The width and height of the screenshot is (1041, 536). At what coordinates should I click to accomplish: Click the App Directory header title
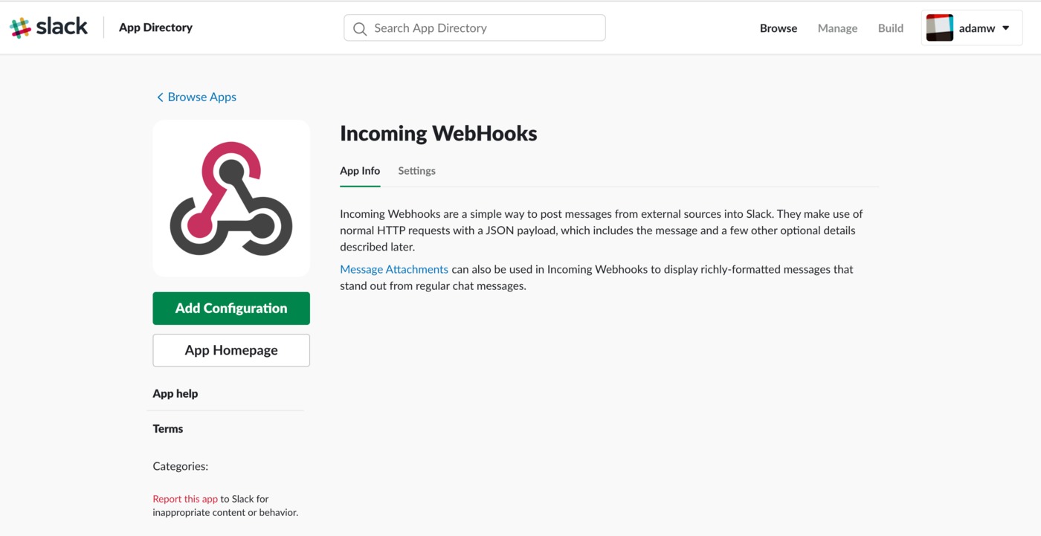pos(155,28)
